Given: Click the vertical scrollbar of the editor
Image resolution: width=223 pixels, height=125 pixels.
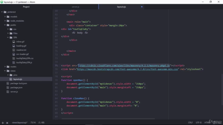Looking at the screenshot, I should (x=222, y=89).
